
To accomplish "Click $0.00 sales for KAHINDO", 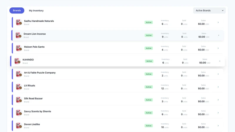I will pos(205,63).
